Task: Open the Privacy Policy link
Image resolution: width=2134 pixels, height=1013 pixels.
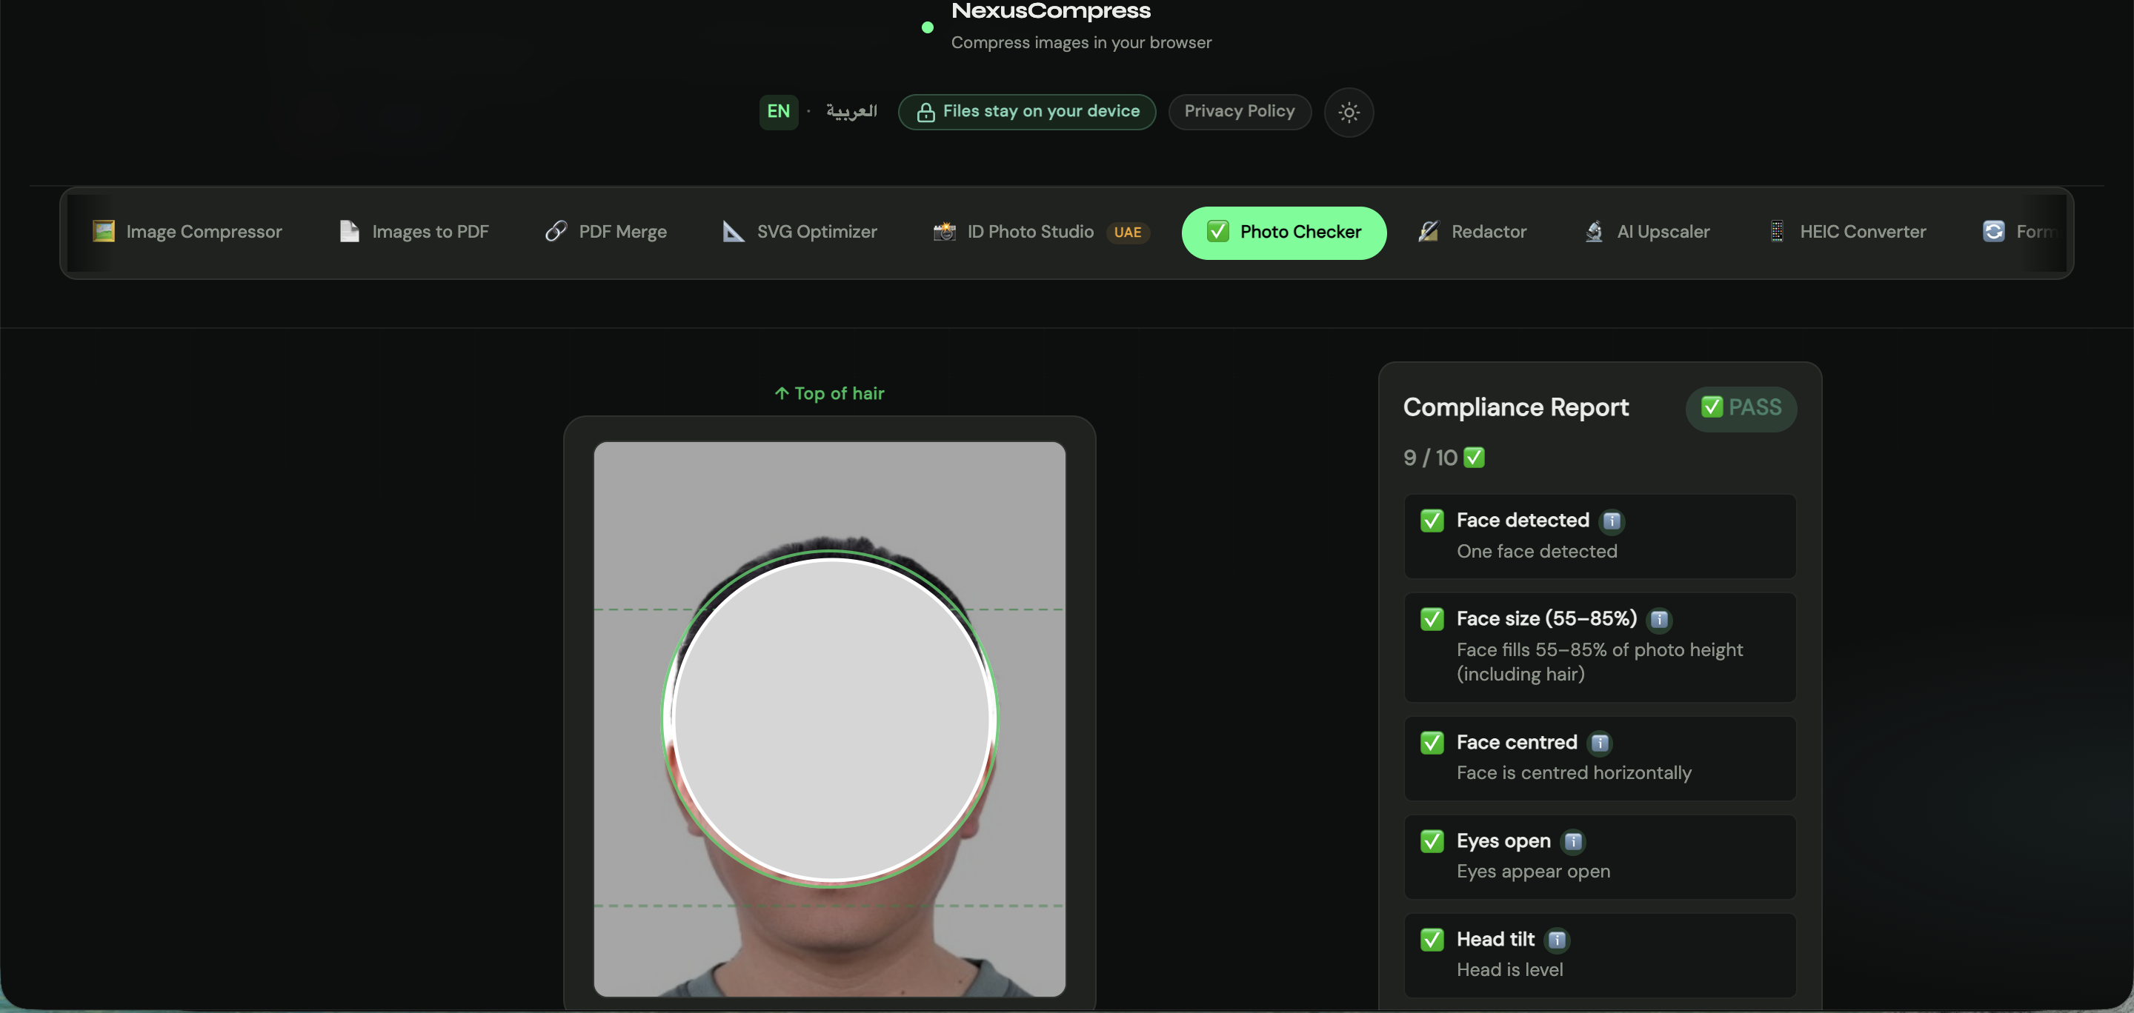Action: (x=1240, y=112)
